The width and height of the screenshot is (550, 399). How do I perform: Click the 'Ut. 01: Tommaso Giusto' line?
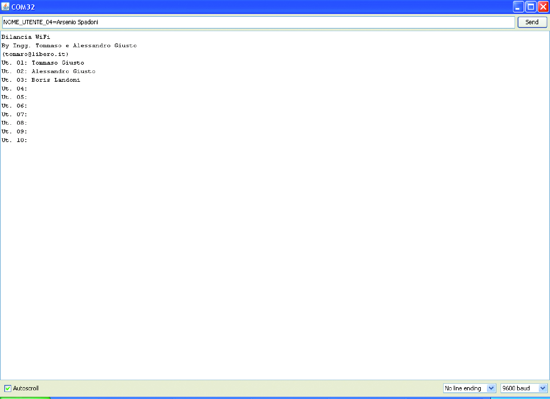[x=43, y=63]
